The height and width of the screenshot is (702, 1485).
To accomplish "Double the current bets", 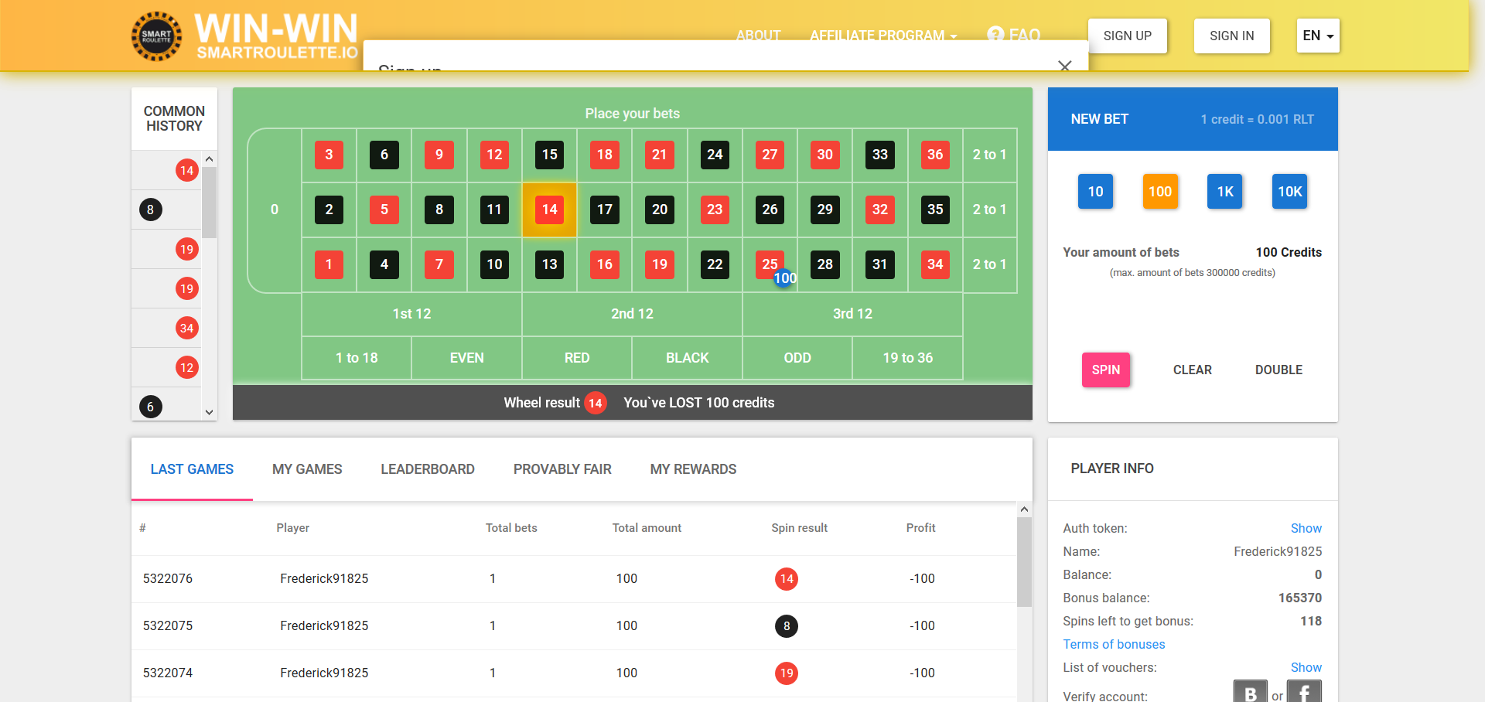I will [x=1279, y=370].
